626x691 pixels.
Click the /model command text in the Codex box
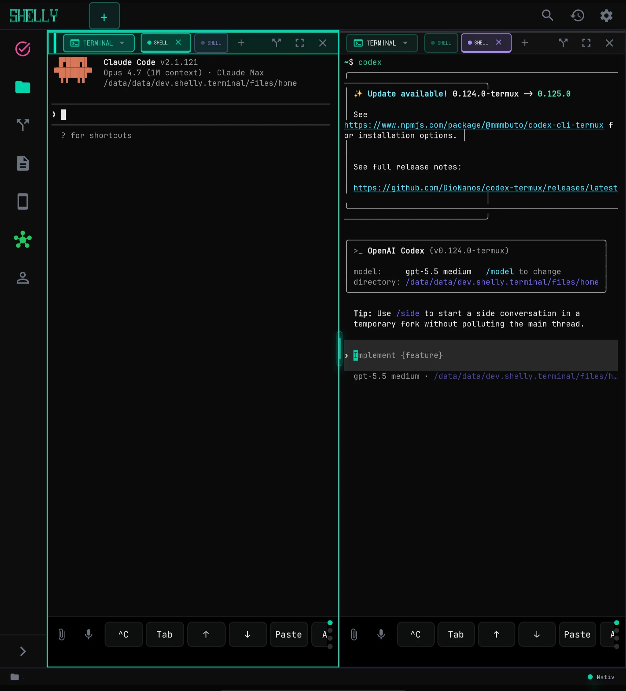[500, 271]
